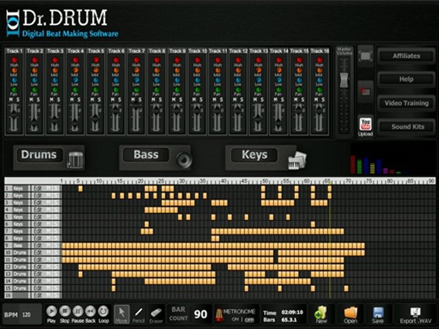
Task: Open the Keys panel via keyboard icon
Action: click(297, 160)
